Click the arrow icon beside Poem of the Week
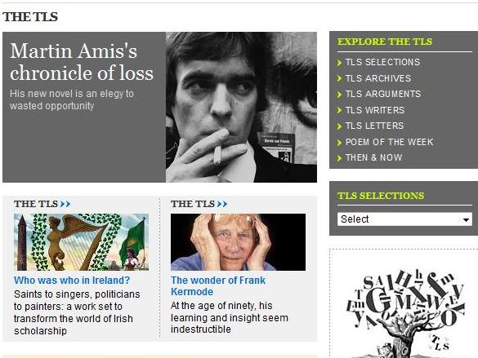The width and height of the screenshot is (478, 358). coord(340,142)
